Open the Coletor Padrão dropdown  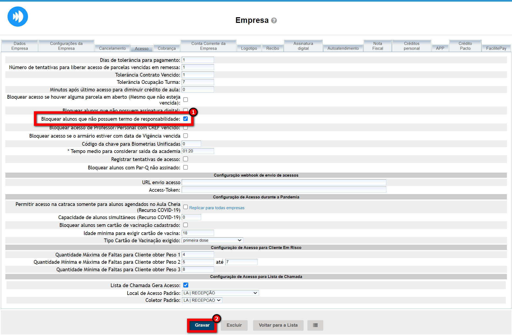click(202, 300)
